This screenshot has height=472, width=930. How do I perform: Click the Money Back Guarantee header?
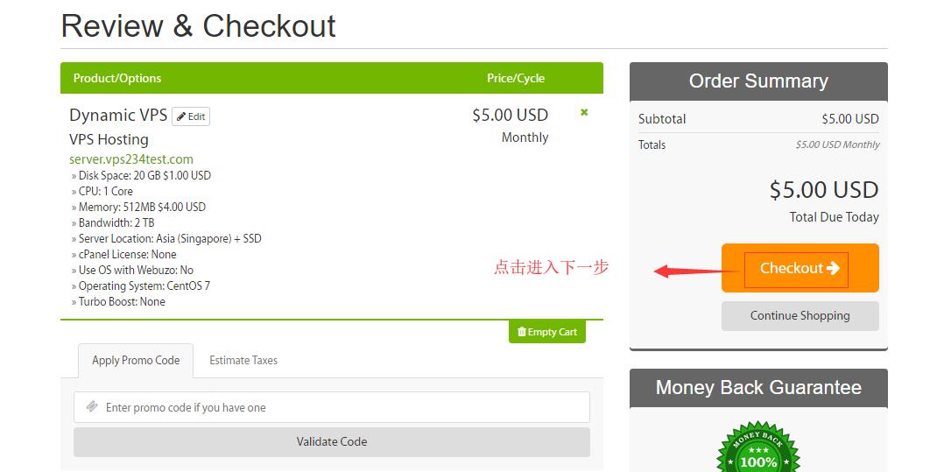click(x=758, y=388)
